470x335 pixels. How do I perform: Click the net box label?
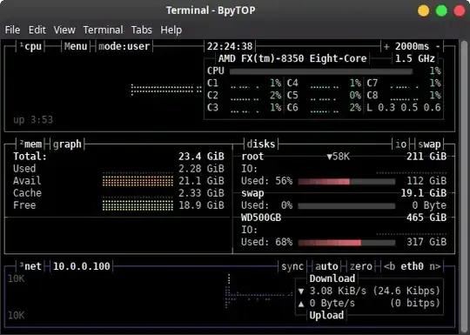pyautogui.click(x=30, y=266)
